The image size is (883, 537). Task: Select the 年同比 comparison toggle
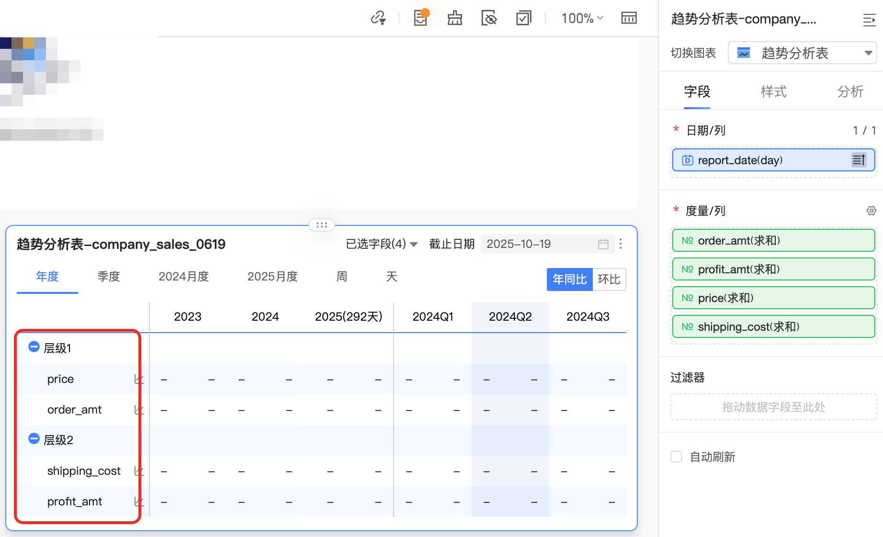(569, 280)
